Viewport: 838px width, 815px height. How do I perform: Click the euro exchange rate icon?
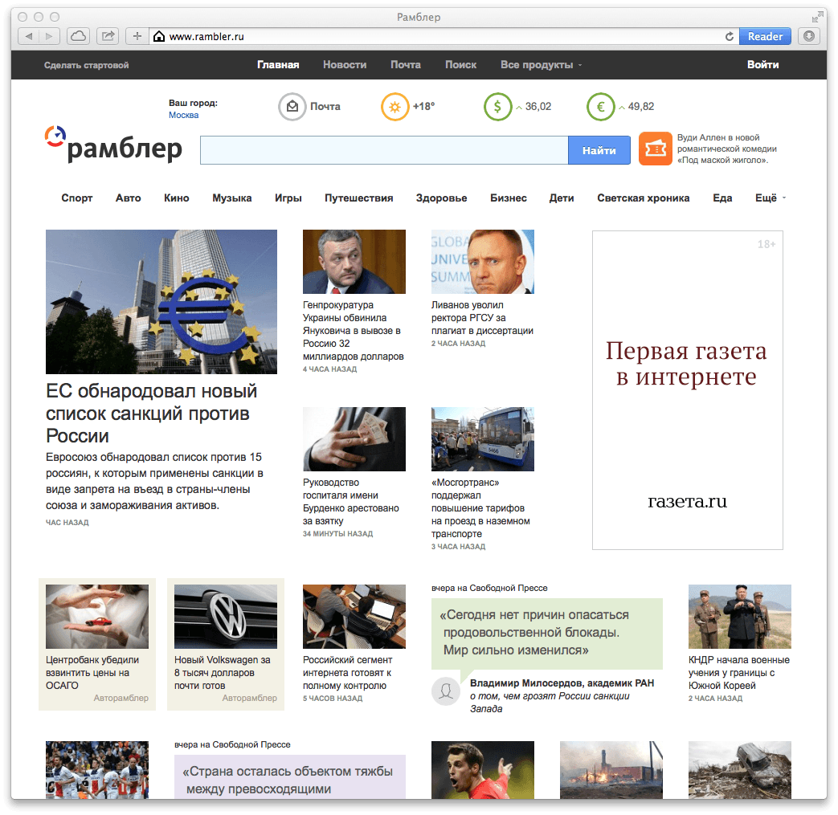click(x=600, y=106)
